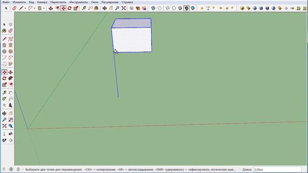Activate Zoom magnifier in the top toolbar
308x173 pixels.
[x=117, y=8]
